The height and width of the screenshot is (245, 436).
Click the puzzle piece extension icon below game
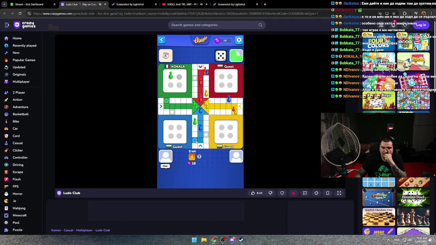[x=316, y=193]
